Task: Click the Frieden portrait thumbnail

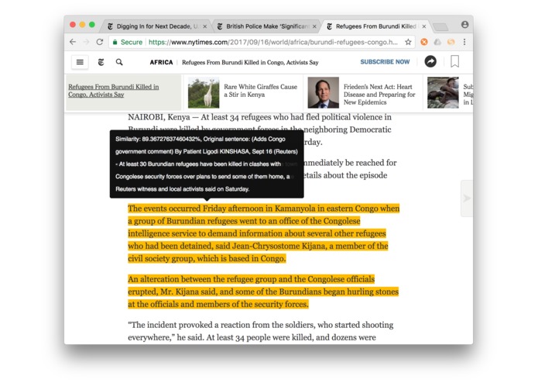Action: (x=324, y=93)
